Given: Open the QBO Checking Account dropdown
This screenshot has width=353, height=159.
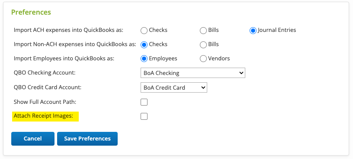Looking at the screenshot, I should (x=193, y=73).
